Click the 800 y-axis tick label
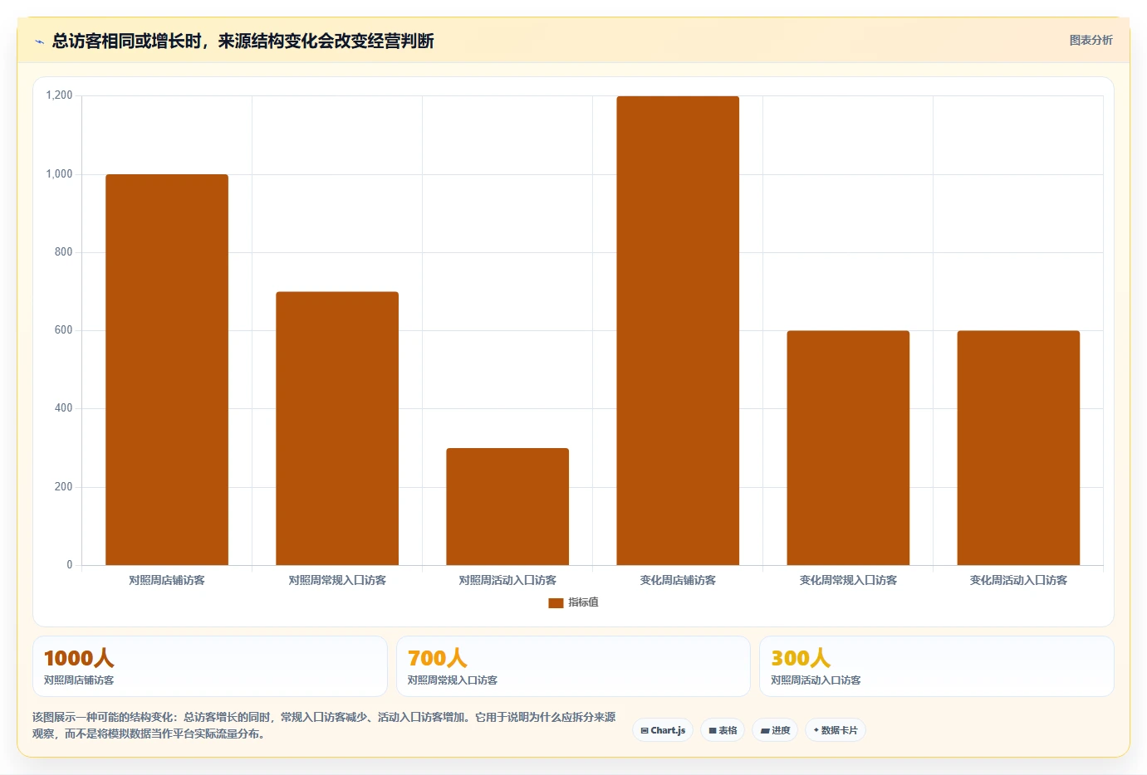This screenshot has width=1147, height=775. [63, 252]
